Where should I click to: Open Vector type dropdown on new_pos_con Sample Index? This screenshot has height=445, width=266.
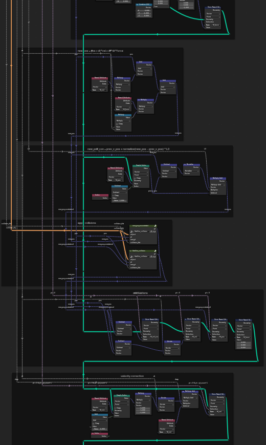pyautogui.click(x=141, y=172)
